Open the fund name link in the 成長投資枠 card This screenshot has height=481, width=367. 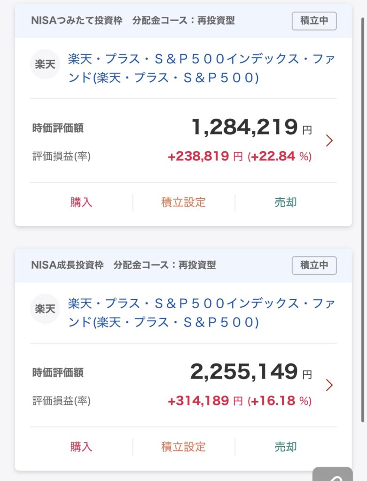[201, 312]
